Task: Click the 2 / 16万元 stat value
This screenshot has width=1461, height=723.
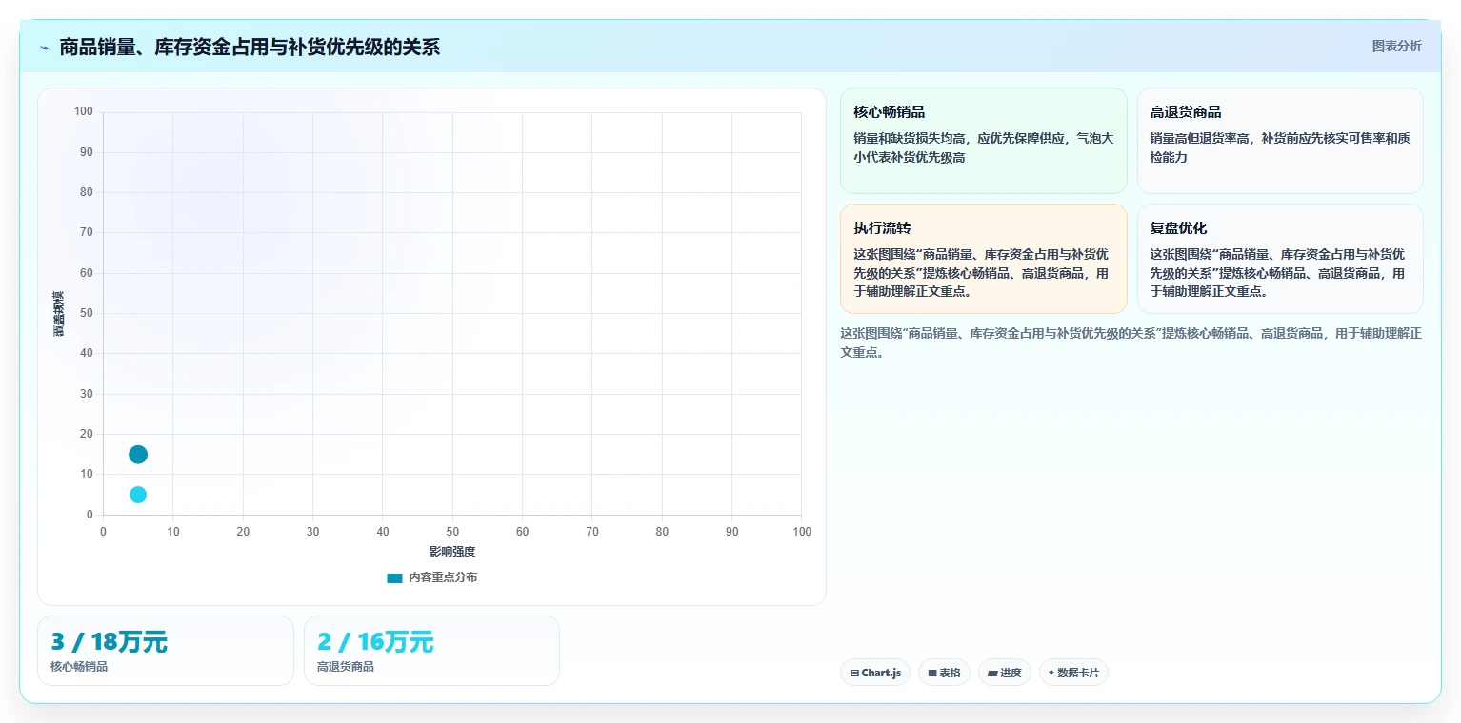Action: [375, 642]
